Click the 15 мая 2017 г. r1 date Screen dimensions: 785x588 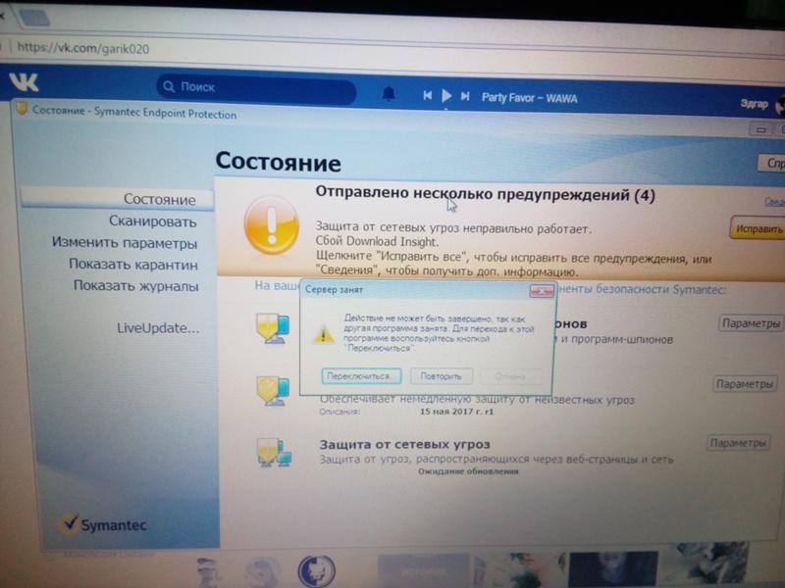tap(456, 412)
